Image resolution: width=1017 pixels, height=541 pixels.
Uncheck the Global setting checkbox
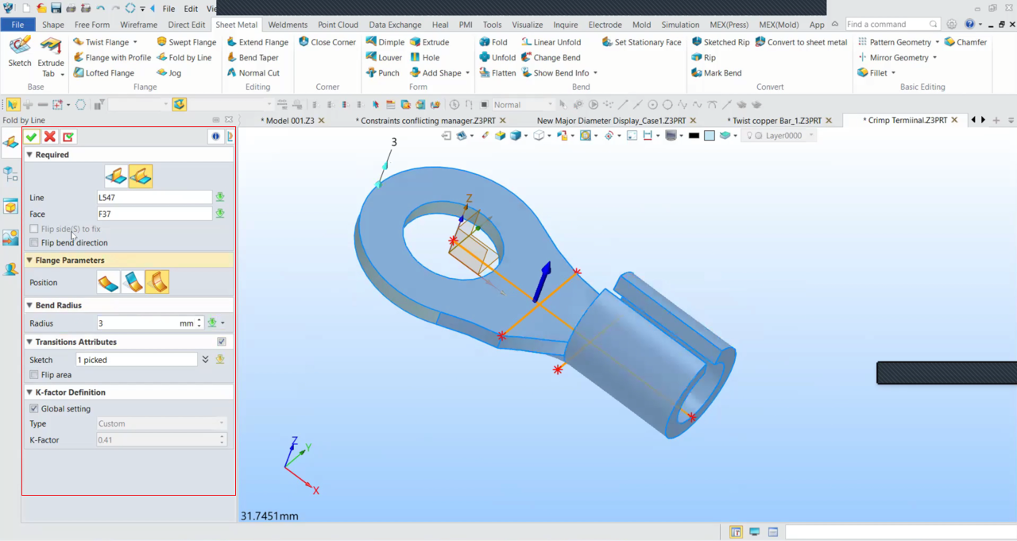pyautogui.click(x=34, y=409)
